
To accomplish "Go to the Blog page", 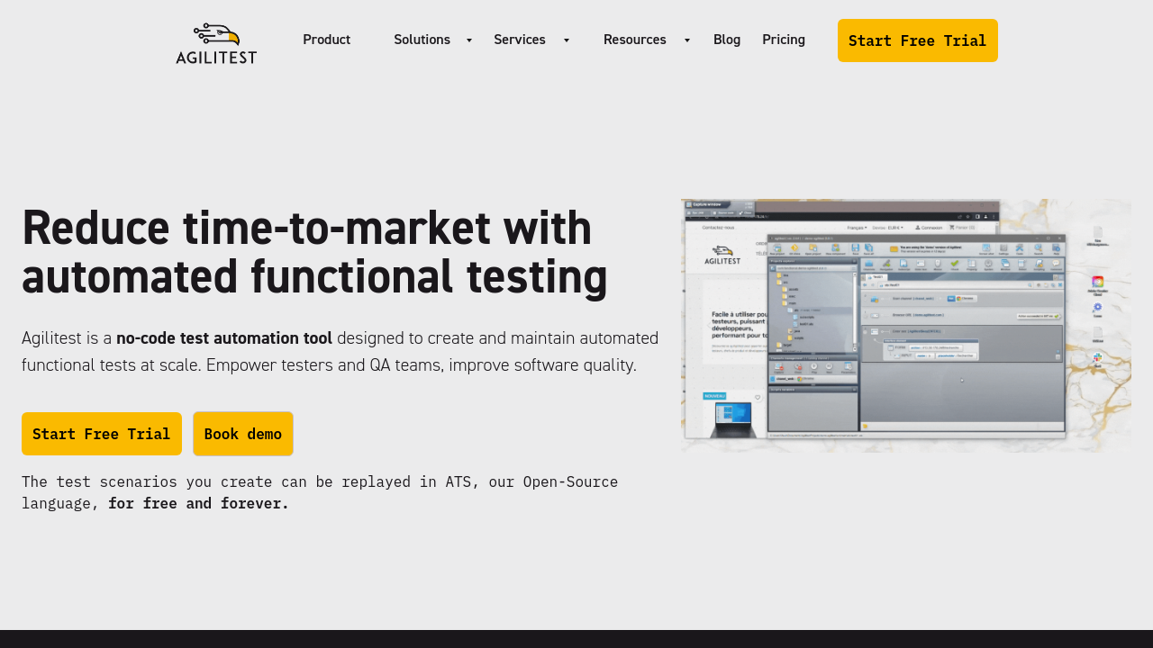I will 726,40.
